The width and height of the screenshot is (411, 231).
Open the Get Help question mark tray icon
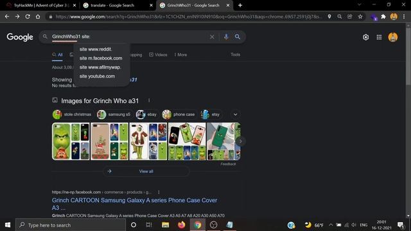click(x=291, y=225)
